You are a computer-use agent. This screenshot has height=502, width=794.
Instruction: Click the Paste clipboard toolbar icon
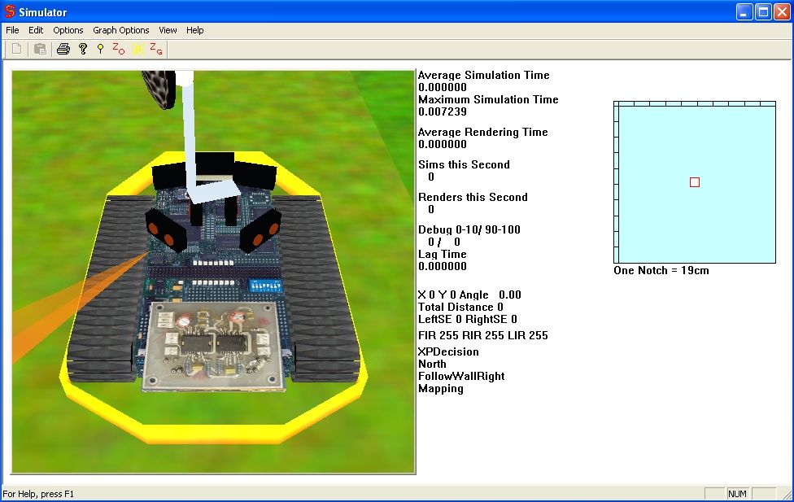click(39, 50)
